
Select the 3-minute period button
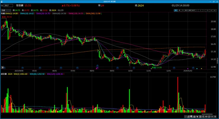[200, 10]
